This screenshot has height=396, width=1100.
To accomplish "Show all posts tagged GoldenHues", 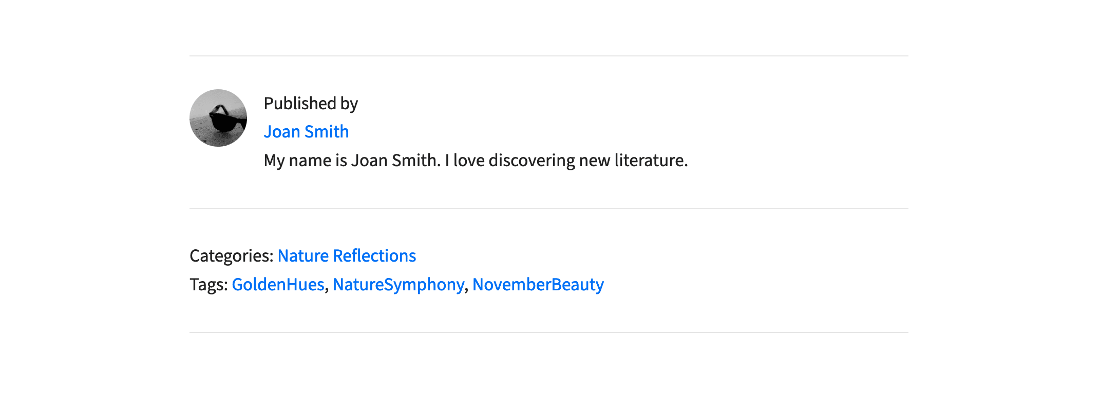I will tap(278, 284).
